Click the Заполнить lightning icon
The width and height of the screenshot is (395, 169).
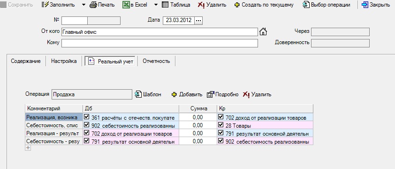(46, 5)
